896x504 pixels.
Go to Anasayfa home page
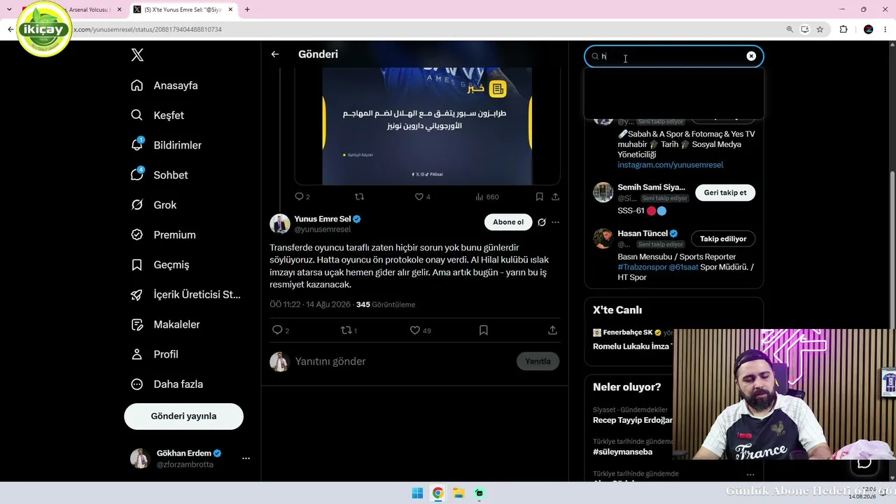(164, 85)
